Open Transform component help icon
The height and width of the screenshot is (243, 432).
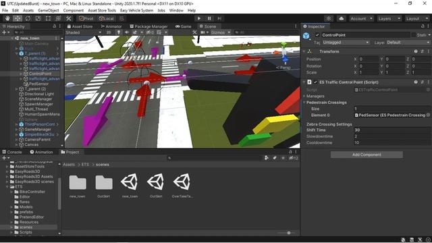[x=416, y=51]
